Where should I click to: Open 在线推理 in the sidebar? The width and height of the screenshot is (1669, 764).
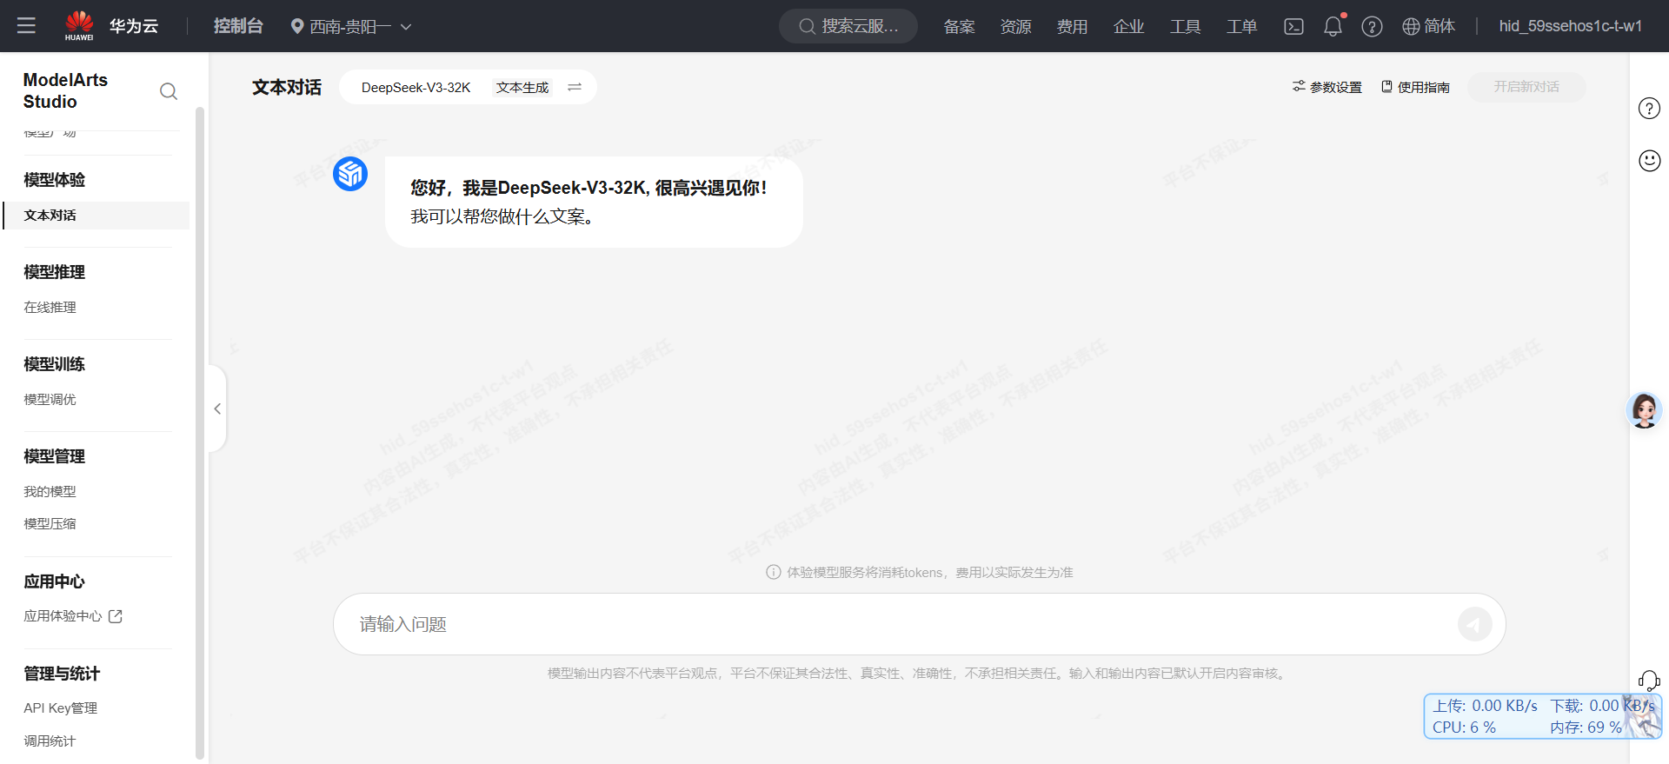tap(50, 308)
